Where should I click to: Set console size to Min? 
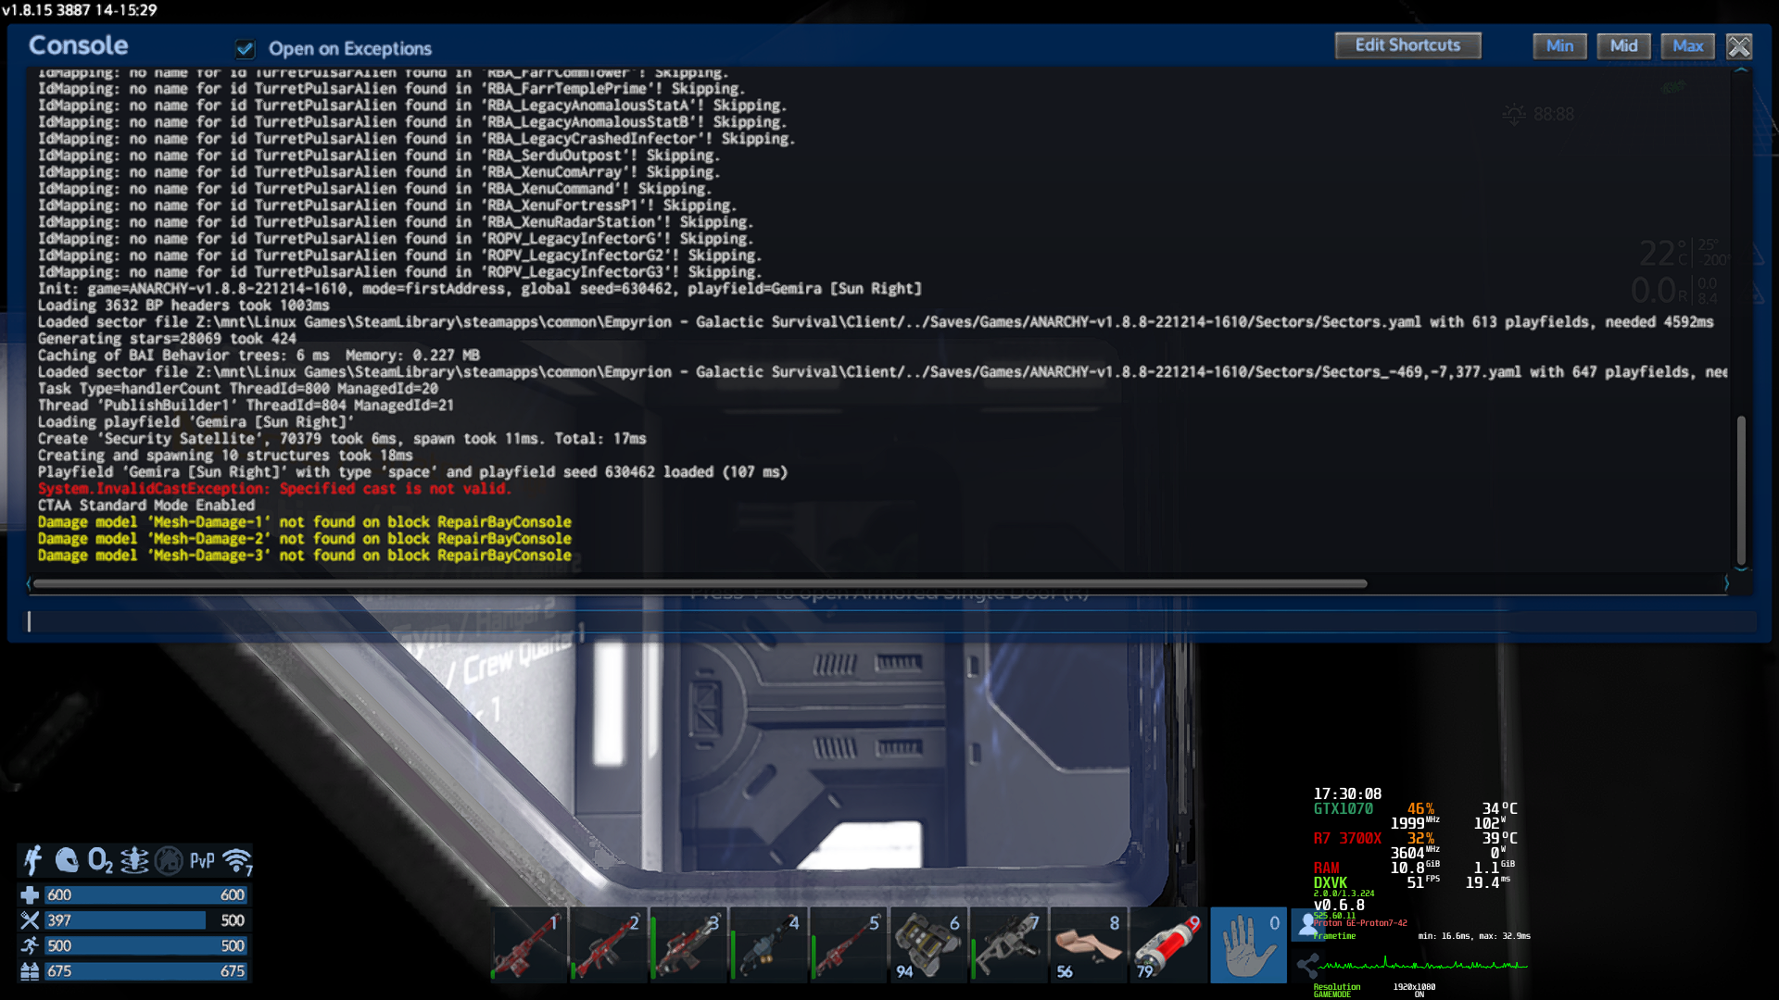(x=1559, y=46)
